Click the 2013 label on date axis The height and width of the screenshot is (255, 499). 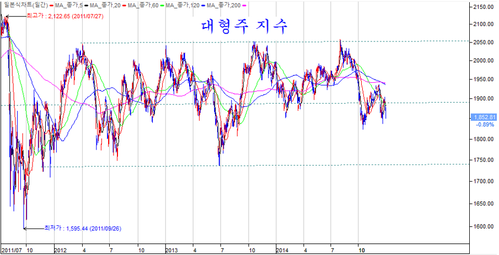coord(171,249)
